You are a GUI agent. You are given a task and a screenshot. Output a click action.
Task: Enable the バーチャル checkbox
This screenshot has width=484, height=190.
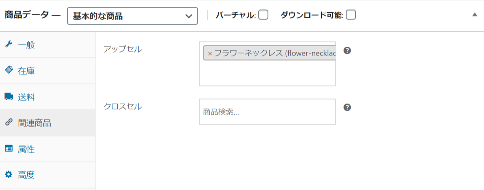point(263,15)
